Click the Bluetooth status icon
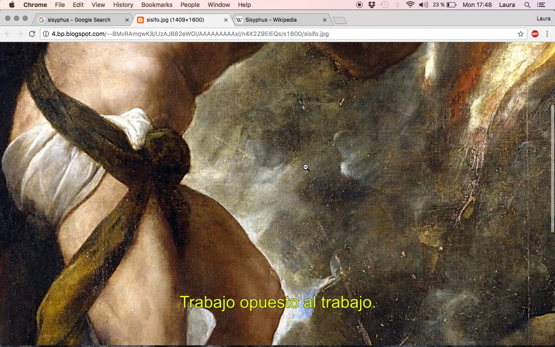The width and height of the screenshot is (555, 347). pos(397,5)
